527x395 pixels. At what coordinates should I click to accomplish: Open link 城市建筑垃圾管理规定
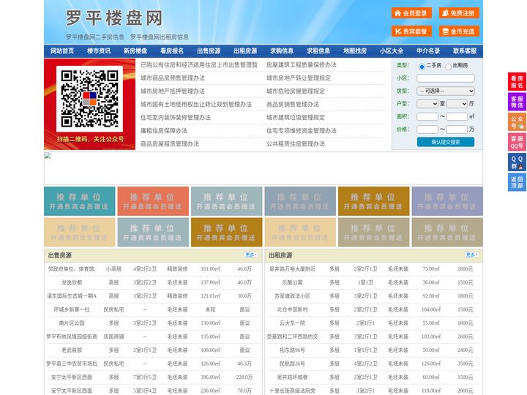click(296, 118)
